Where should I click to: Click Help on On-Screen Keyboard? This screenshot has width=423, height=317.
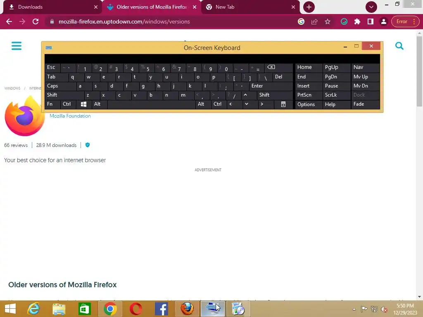tap(336, 104)
